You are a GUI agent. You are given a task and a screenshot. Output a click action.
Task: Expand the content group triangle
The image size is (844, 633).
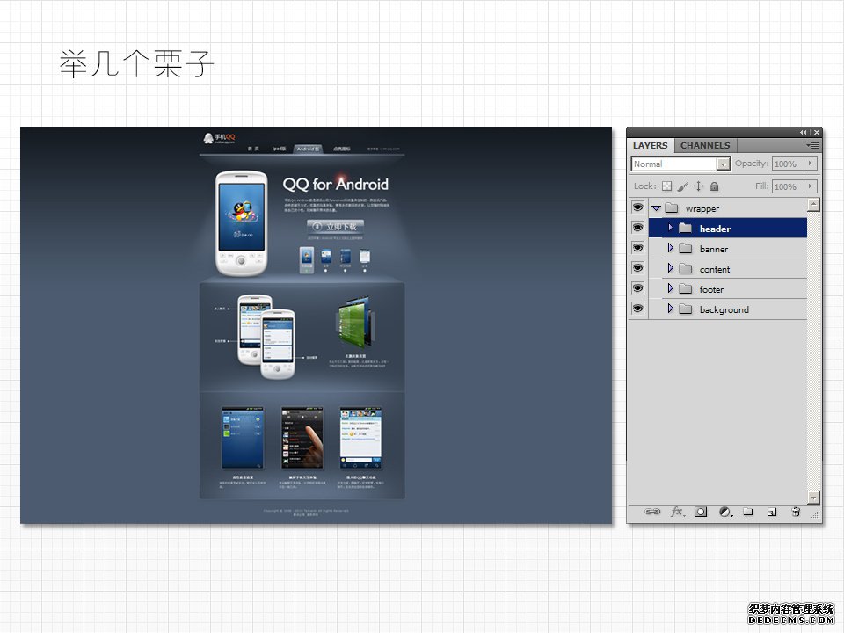(670, 268)
